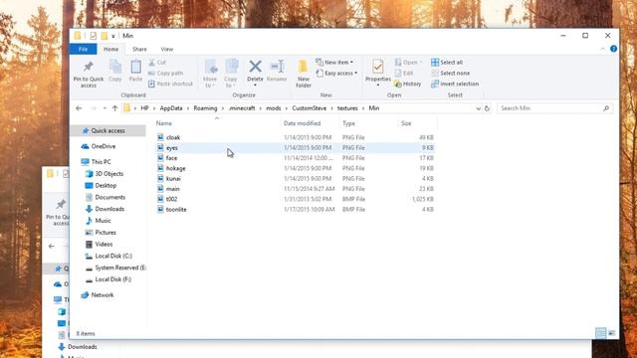Click the Rename ribbon button
The height and width of the screenshot is (358, 637).
click(x=277, y=71)
